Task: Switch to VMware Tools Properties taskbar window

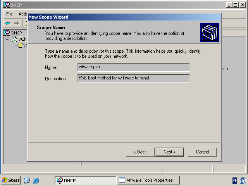Action: [x=149, y=180]
